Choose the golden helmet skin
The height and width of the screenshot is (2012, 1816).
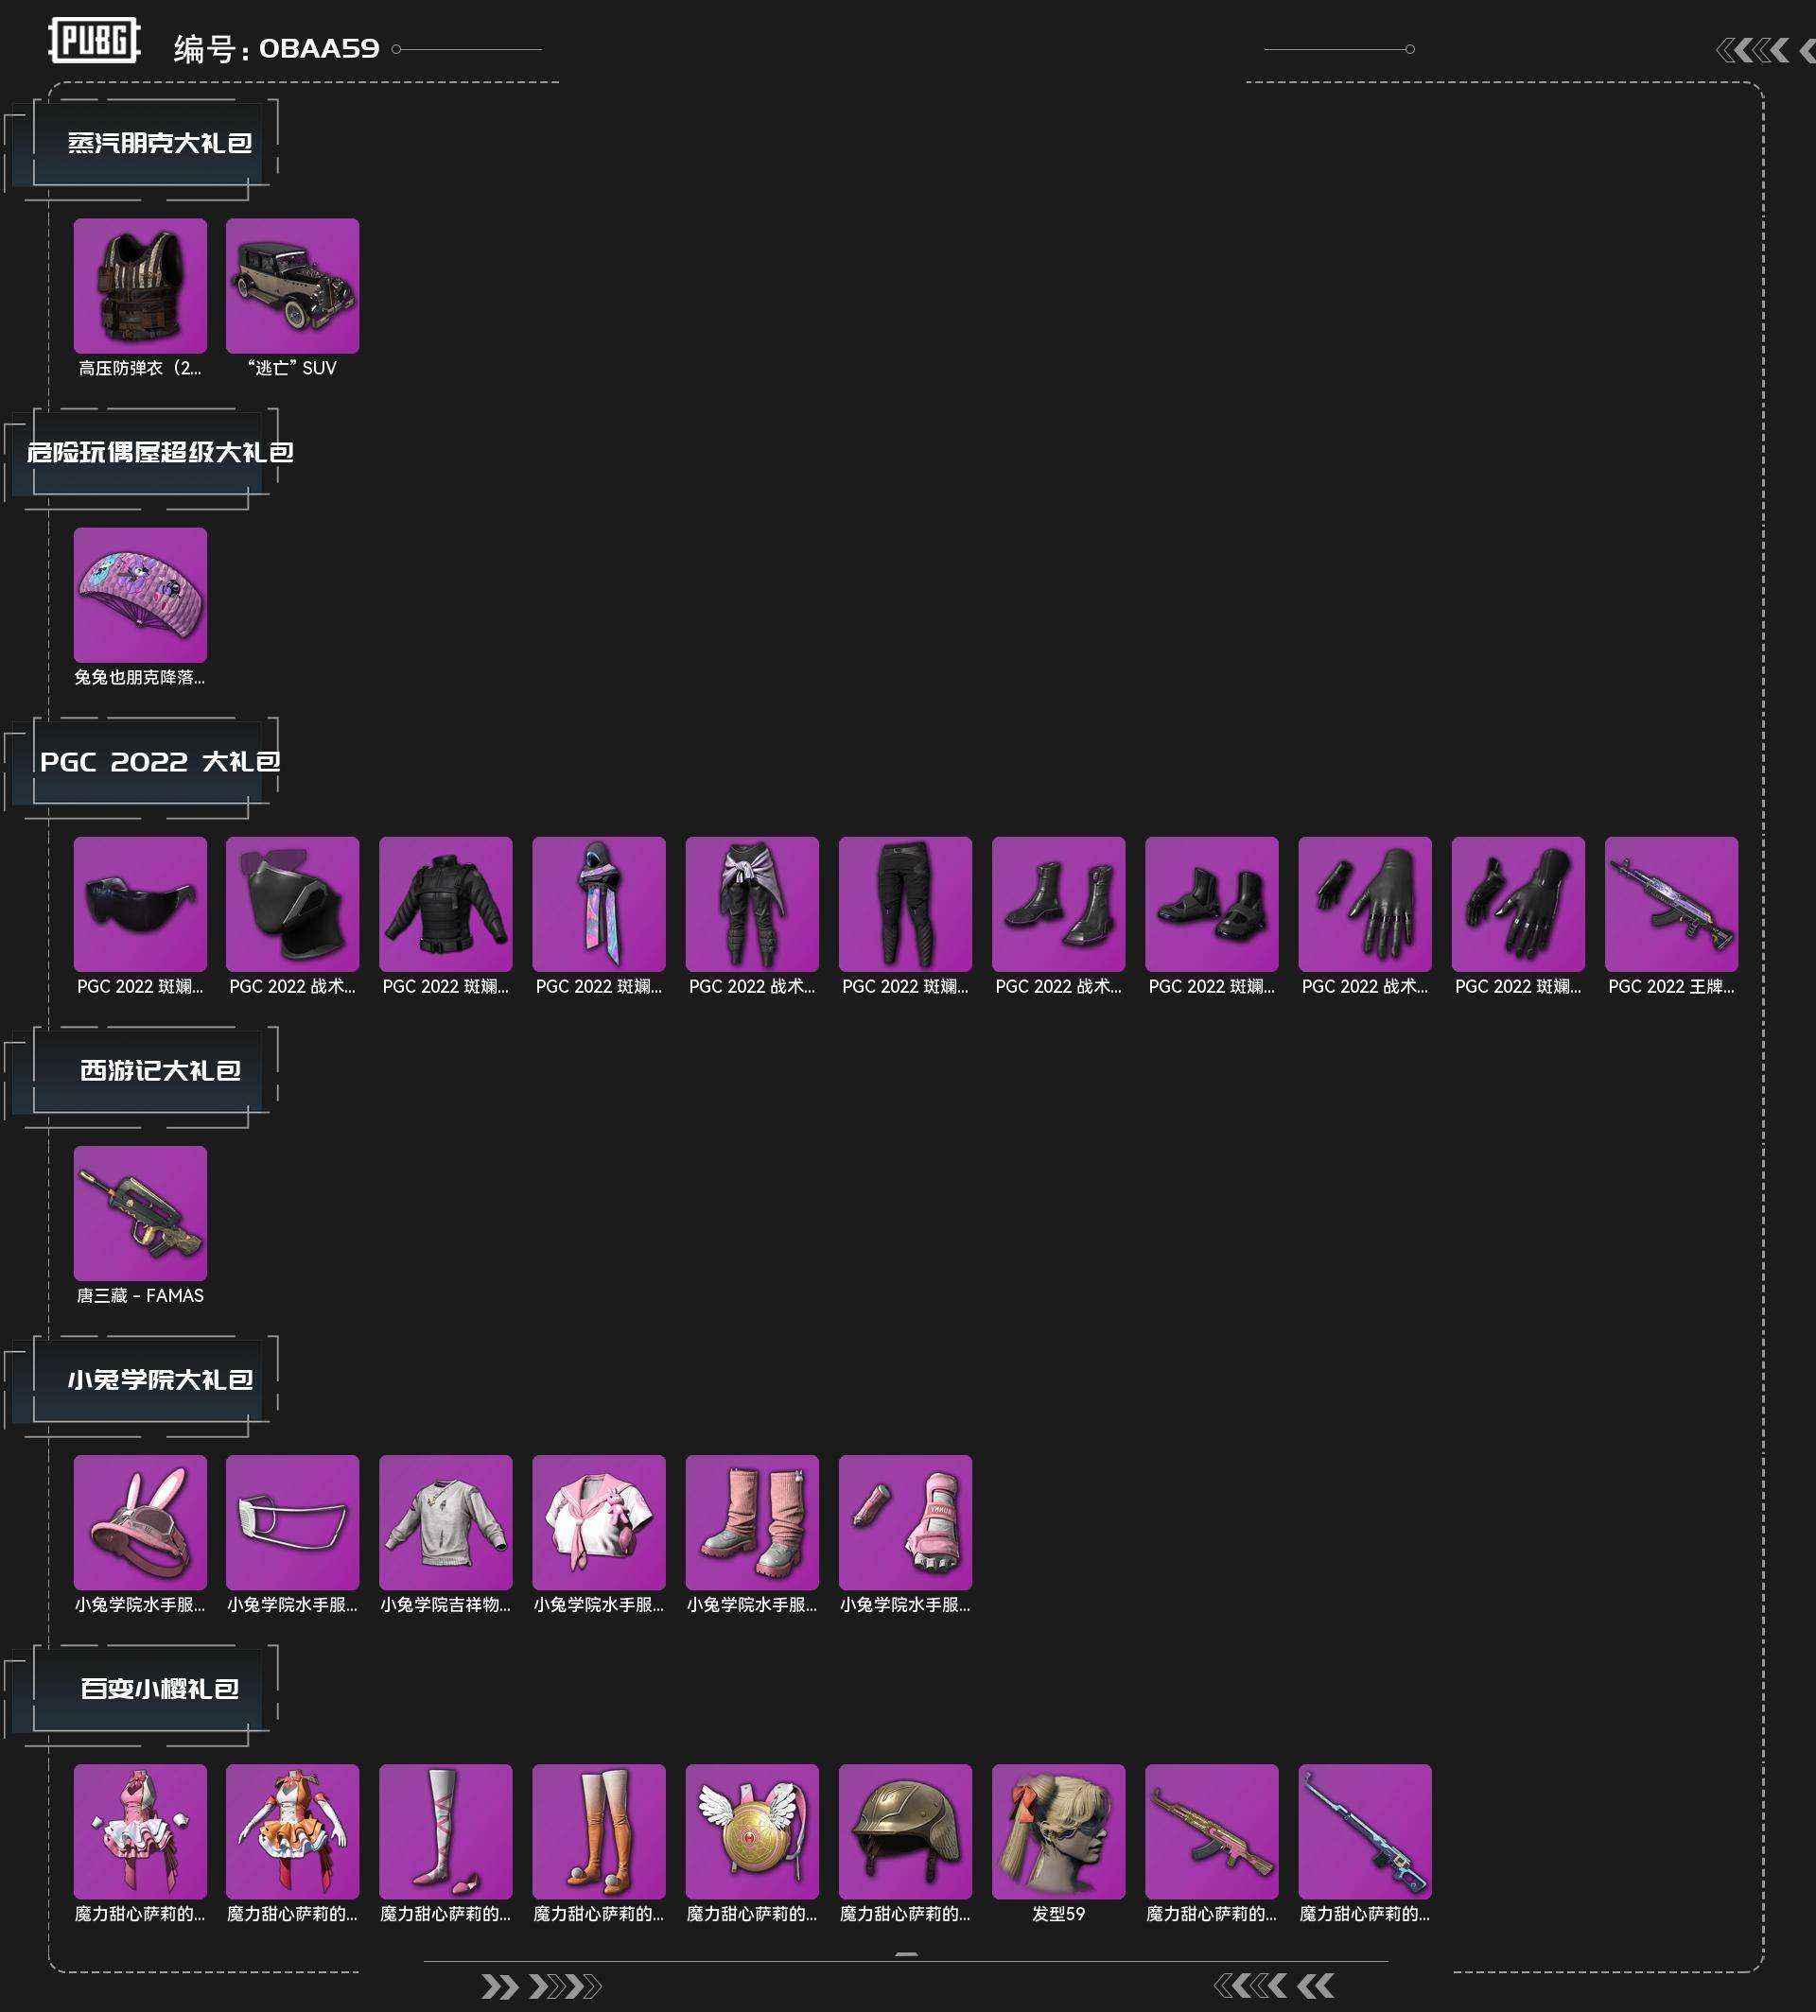pyautogui.click(x=905, y=1831)
